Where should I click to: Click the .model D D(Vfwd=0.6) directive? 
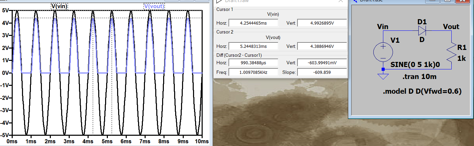[422, 91]
